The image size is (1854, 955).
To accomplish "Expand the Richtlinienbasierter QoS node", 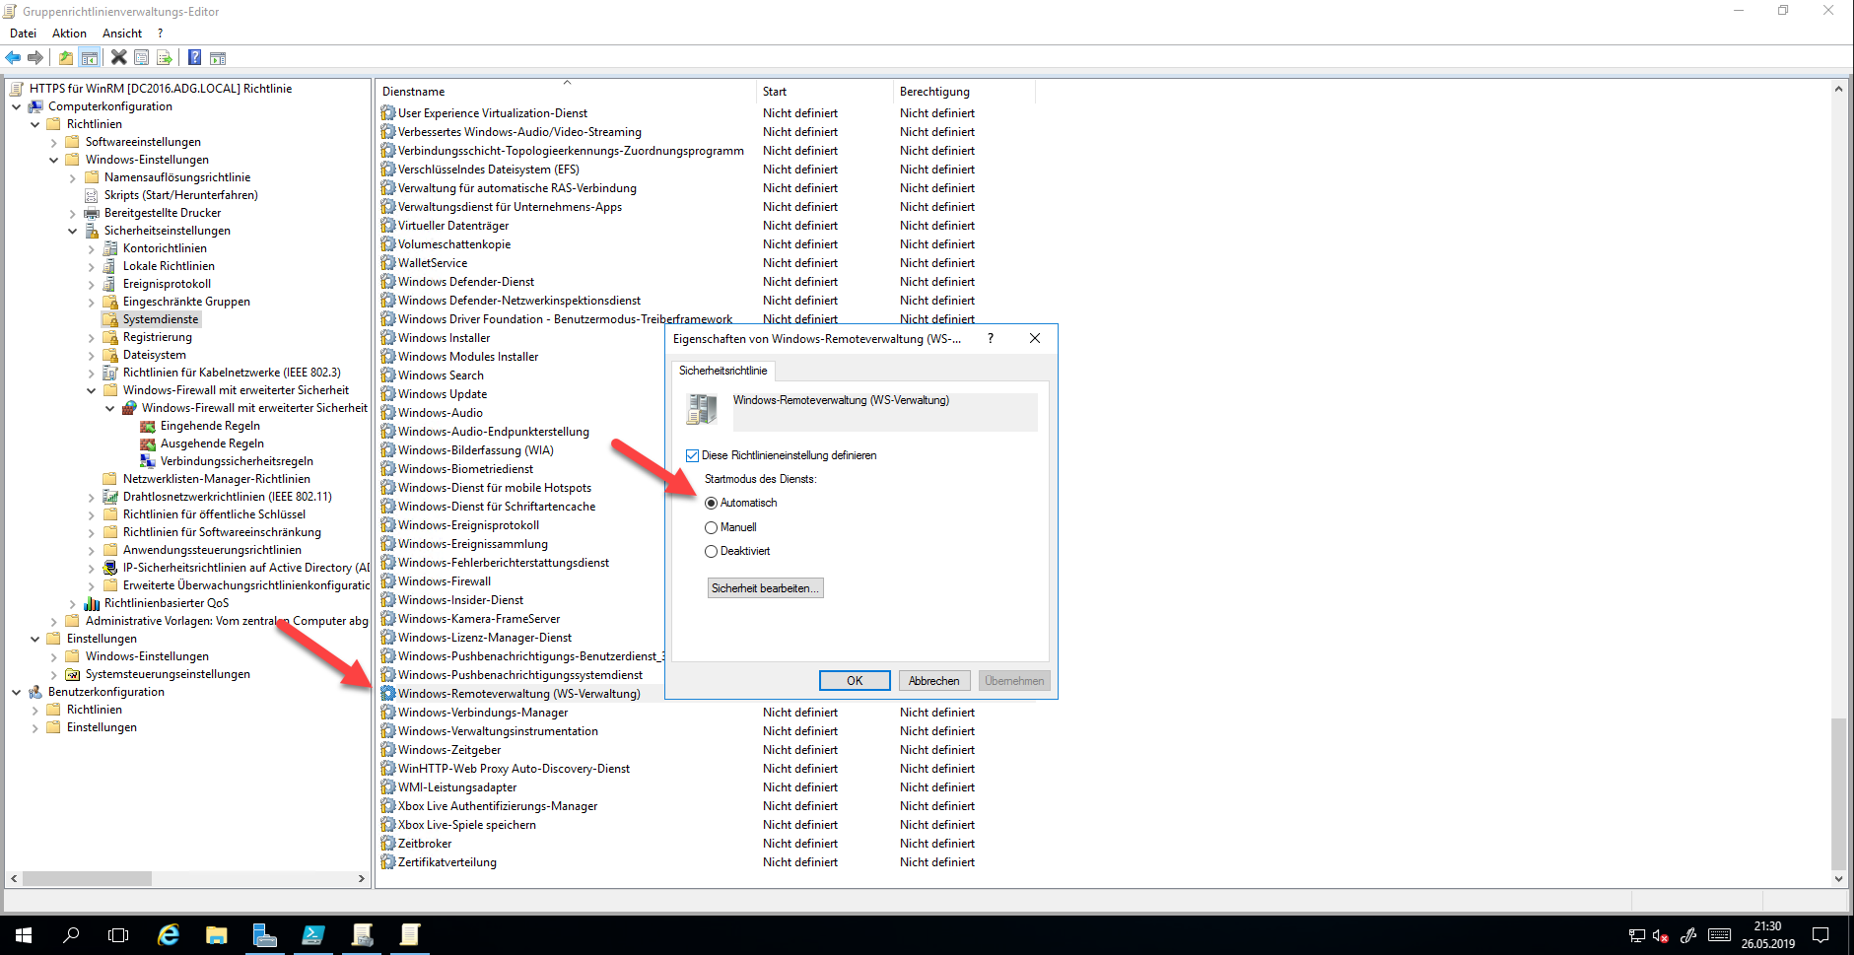I will pyautogui.click(x=73, y=603).
